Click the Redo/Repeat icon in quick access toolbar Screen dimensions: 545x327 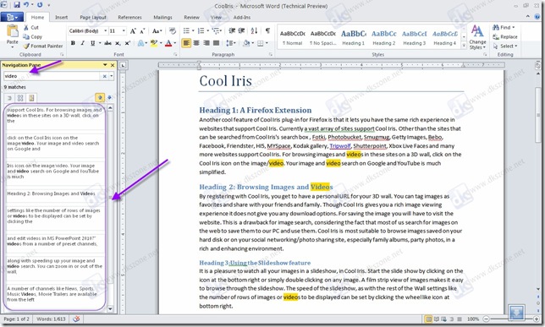(40, 5)
